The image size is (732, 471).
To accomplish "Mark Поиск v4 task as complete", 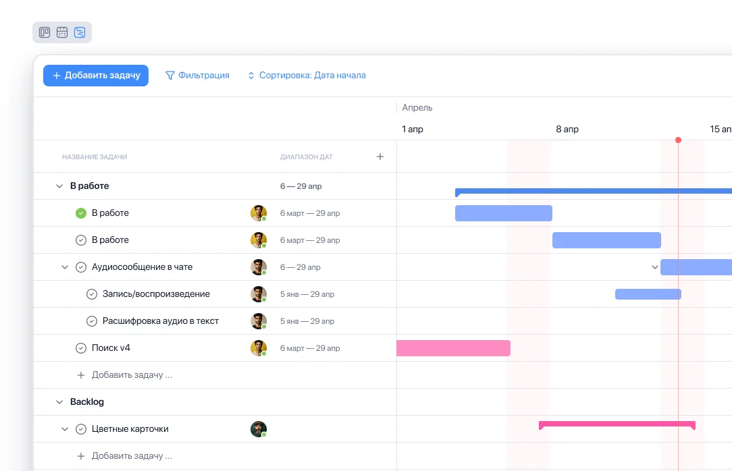I will [x=81, y=348].
